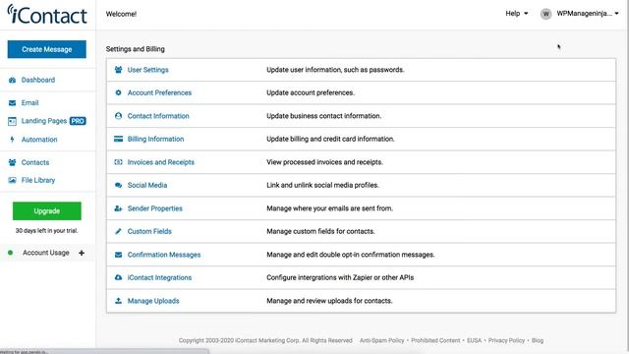Open the Blog footer link
The height and width of the screenshot is (354, 629).
(x=538, y=341)
